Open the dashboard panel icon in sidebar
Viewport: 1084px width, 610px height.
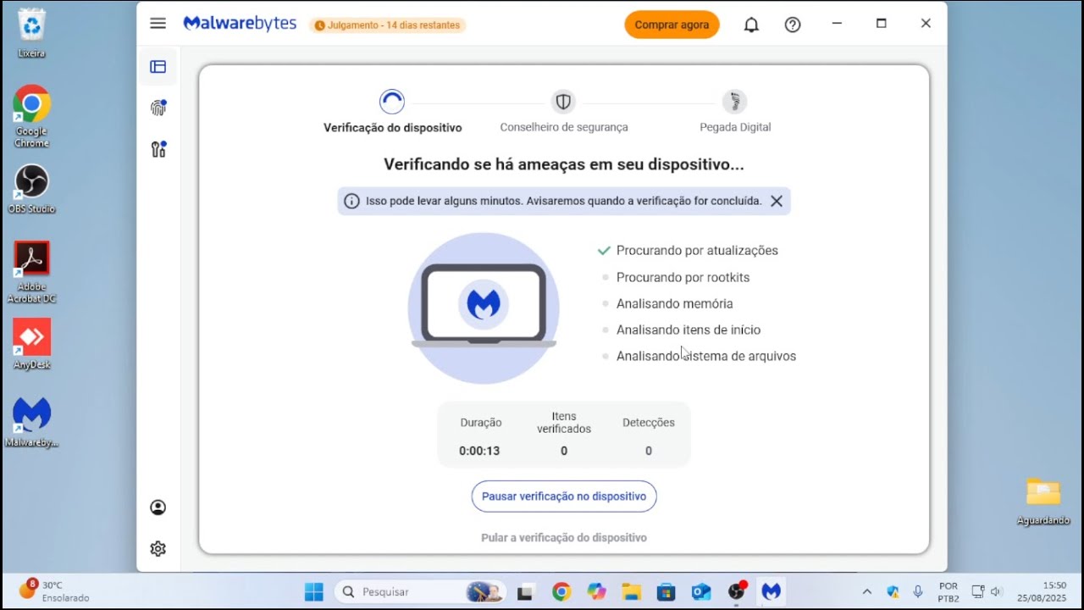(x=158, y=67)
